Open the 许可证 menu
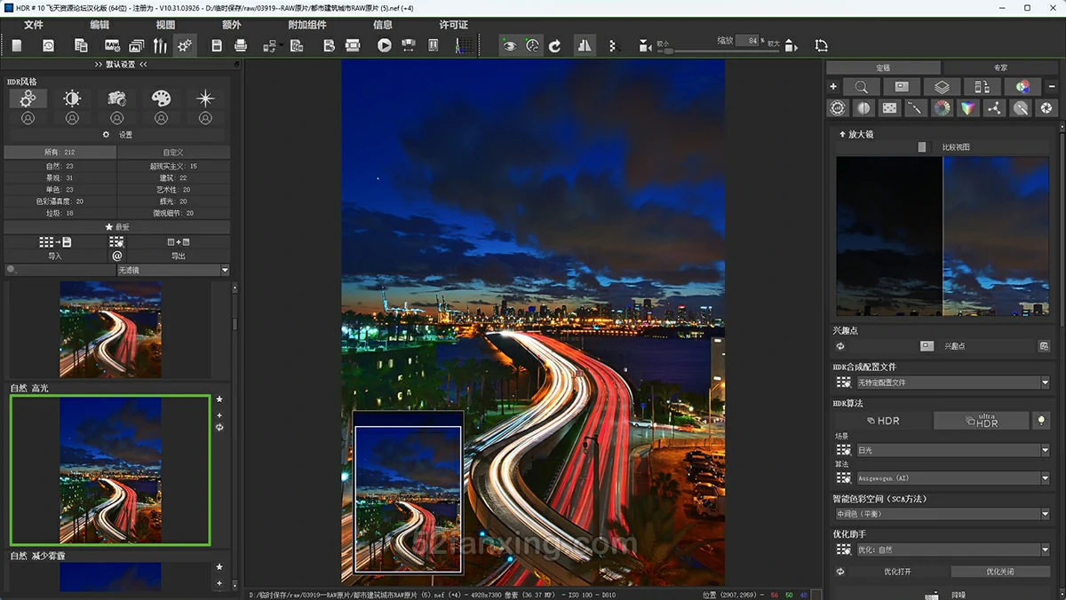Viewport: 1066px width, 600px height. point(453,25)
